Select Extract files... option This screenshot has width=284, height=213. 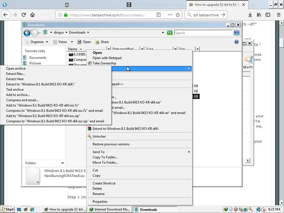[16, 74]
